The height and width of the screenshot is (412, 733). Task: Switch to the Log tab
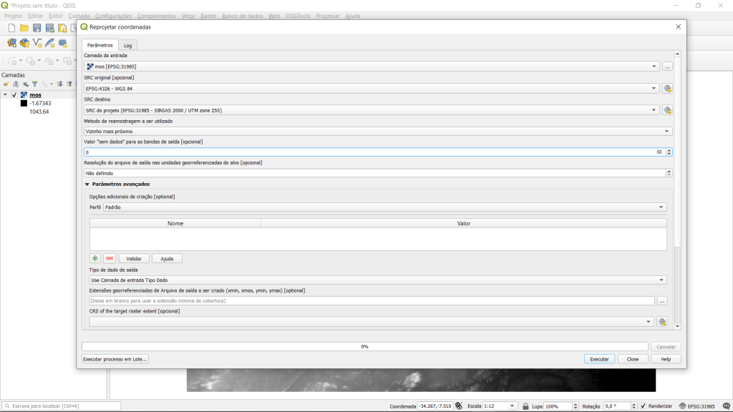click(127, 45)
